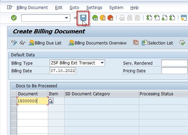Expand the command field dropdown arrow

coord(66,18)
